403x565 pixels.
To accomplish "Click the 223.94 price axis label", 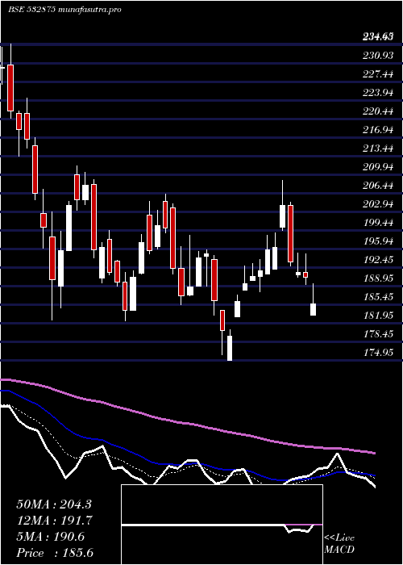I will (x=377, y=93).
